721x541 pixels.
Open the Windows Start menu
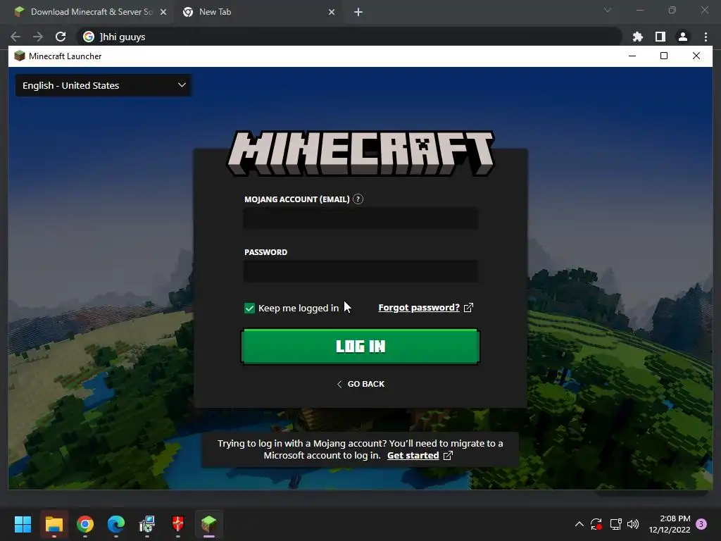click(23, 524)
